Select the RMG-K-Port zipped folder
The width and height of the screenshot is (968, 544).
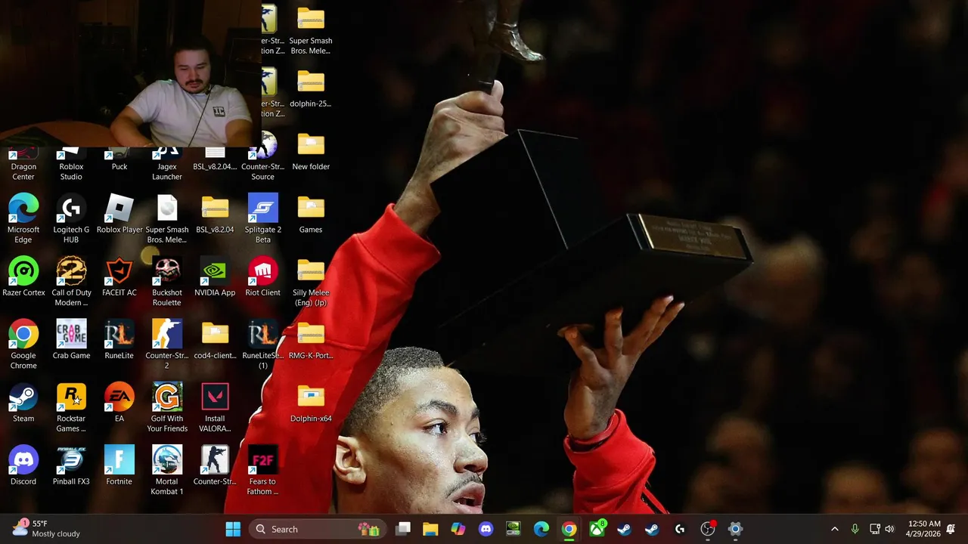(311, 340)
